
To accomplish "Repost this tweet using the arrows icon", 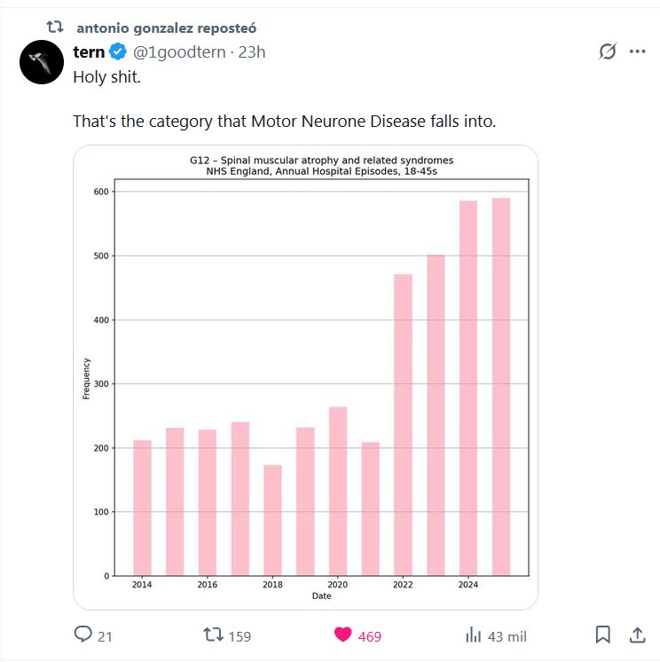I will [214, 635].
